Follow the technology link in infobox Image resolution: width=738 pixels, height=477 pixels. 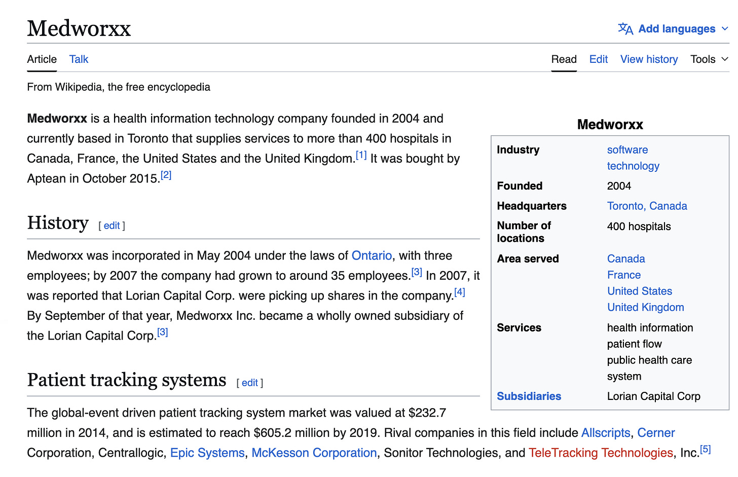tap(633, 166)
